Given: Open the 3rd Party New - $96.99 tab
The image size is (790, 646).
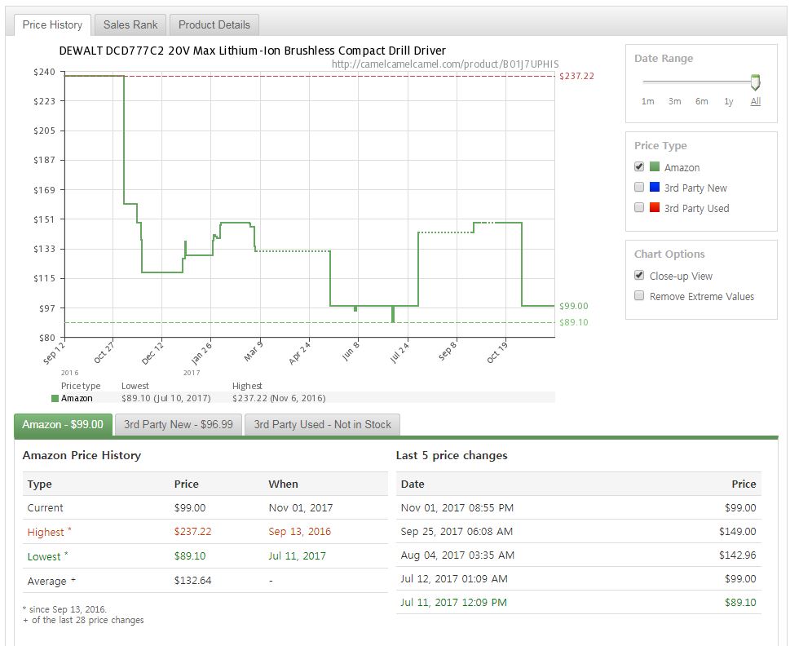Looking at the screenshot, I should tap(179, 424).
